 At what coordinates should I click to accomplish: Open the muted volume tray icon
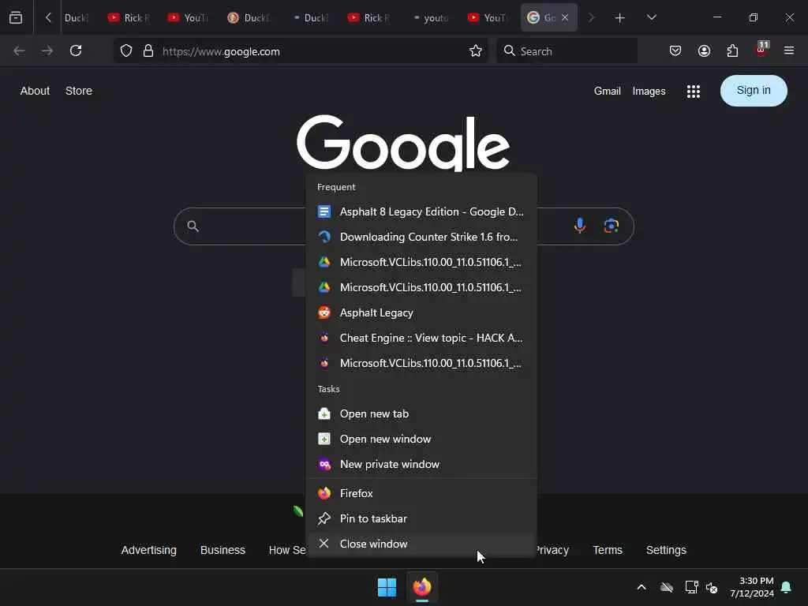[712, 587]
